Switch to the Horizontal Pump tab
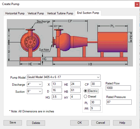This screenshot has width=140, height=129. click(15, 13)
